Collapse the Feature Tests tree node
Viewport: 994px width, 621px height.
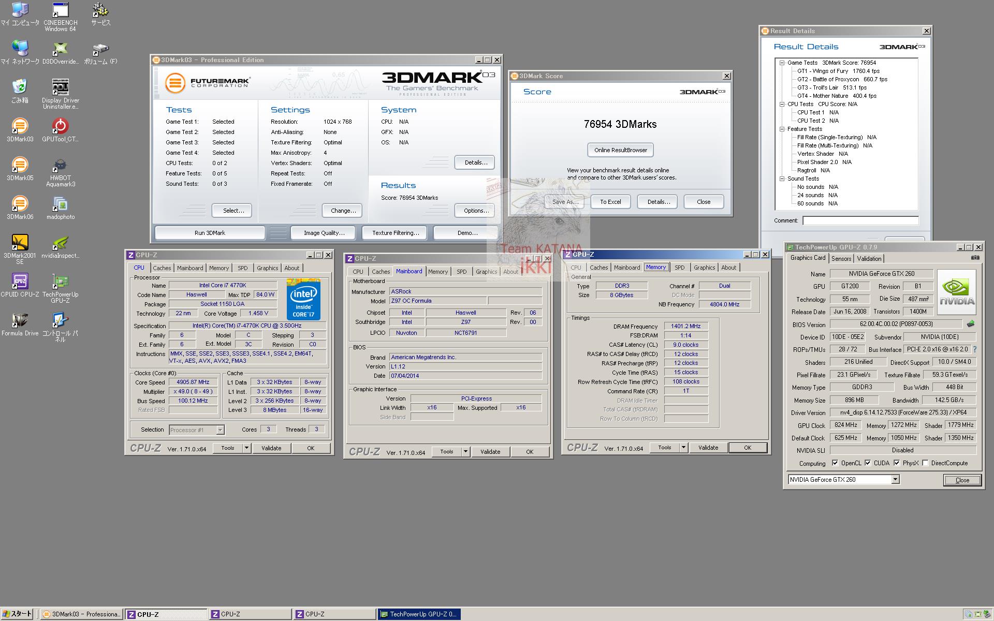click(x=782, y=129)
